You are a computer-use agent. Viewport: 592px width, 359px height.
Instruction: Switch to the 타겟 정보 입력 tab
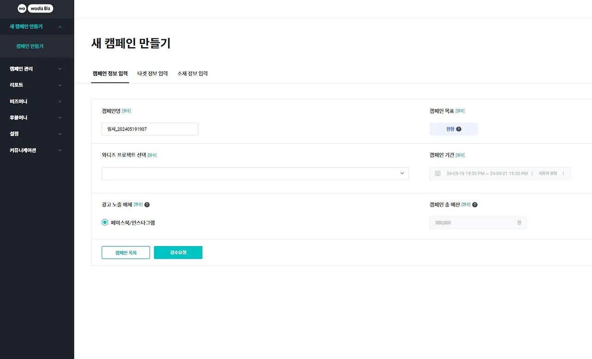[x=153, y=74]
